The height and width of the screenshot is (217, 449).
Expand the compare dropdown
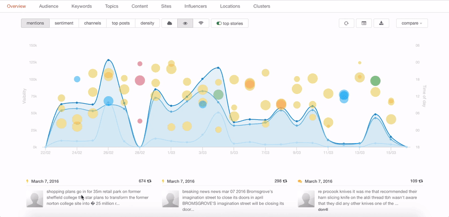point(412,23)
